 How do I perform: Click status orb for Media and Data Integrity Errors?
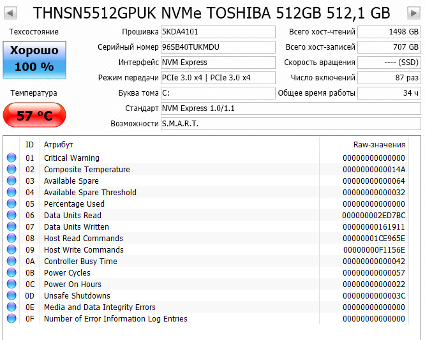(x=11, y=307)
